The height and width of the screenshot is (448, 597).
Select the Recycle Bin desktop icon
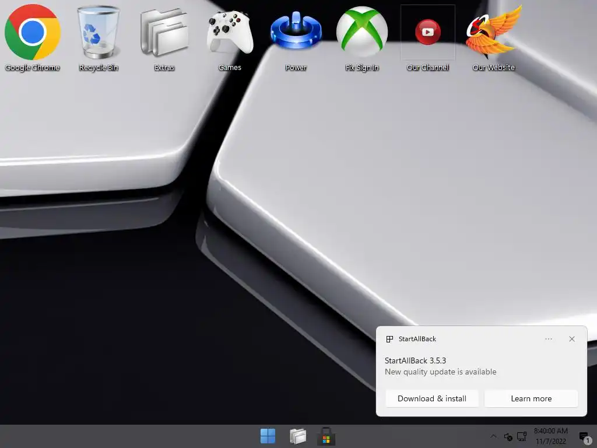pyautogui.click(x=98, y=37)
